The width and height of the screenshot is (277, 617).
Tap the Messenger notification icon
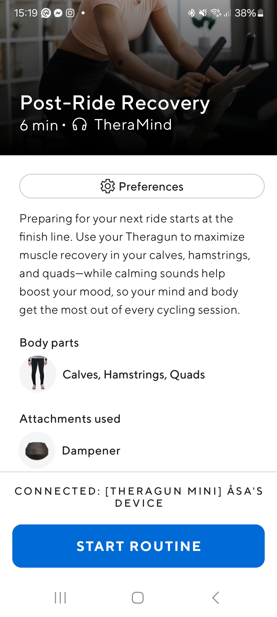click(58, 13)
